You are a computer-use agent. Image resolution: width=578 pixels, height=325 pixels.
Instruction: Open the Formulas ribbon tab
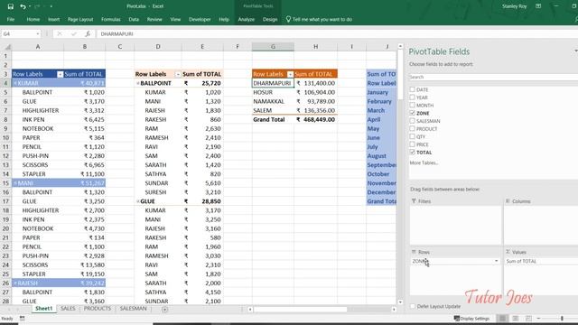point(110,19)
